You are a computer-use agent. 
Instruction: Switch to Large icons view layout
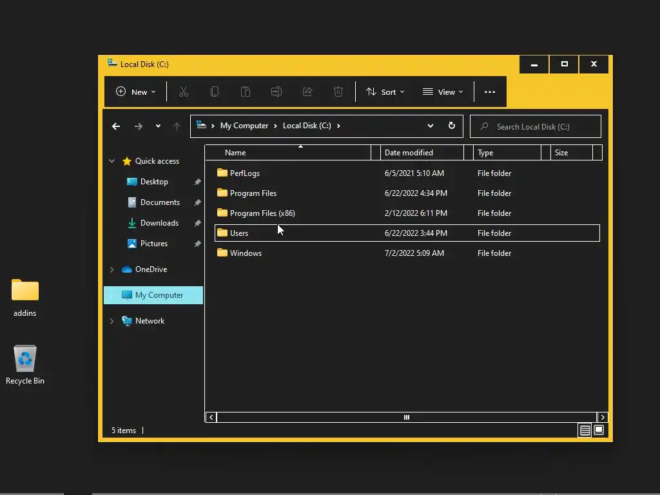pos(599,430)
